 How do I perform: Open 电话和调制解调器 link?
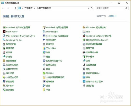coord(94,44)
